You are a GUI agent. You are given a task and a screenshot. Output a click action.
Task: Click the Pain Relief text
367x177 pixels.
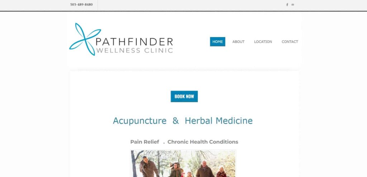point(145,142)
